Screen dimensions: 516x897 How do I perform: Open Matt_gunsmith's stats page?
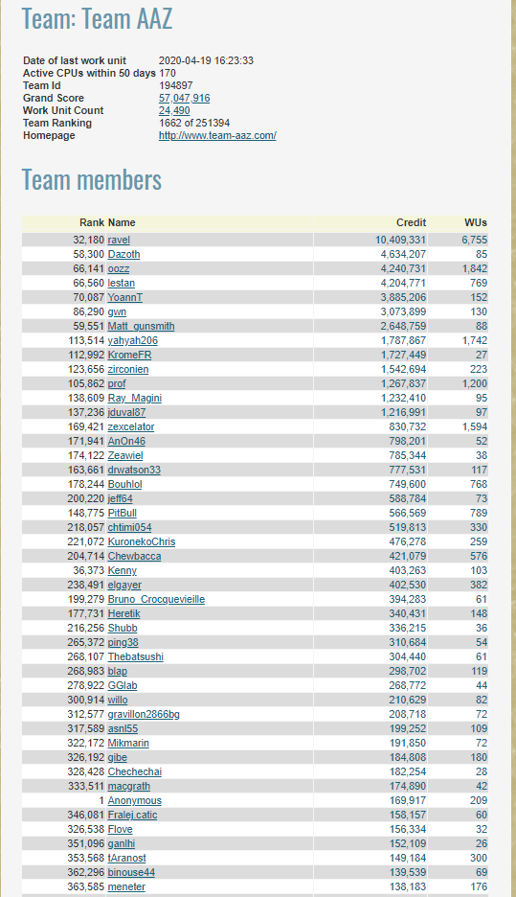click(141, 326)
